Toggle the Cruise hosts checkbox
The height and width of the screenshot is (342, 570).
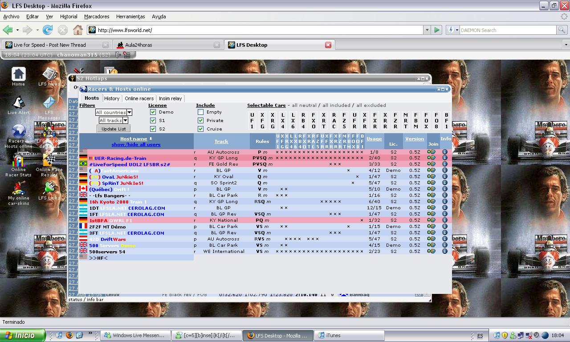(200, 129)
